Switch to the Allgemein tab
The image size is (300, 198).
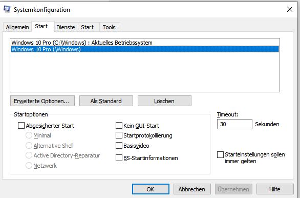(x=17, y=27)
